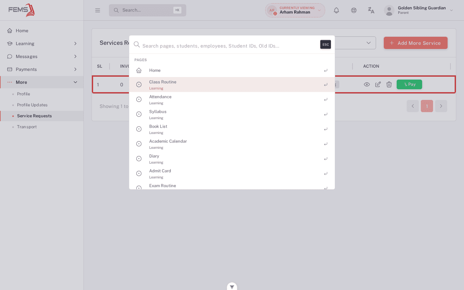Focus the search pages input field

pos(229,46)
